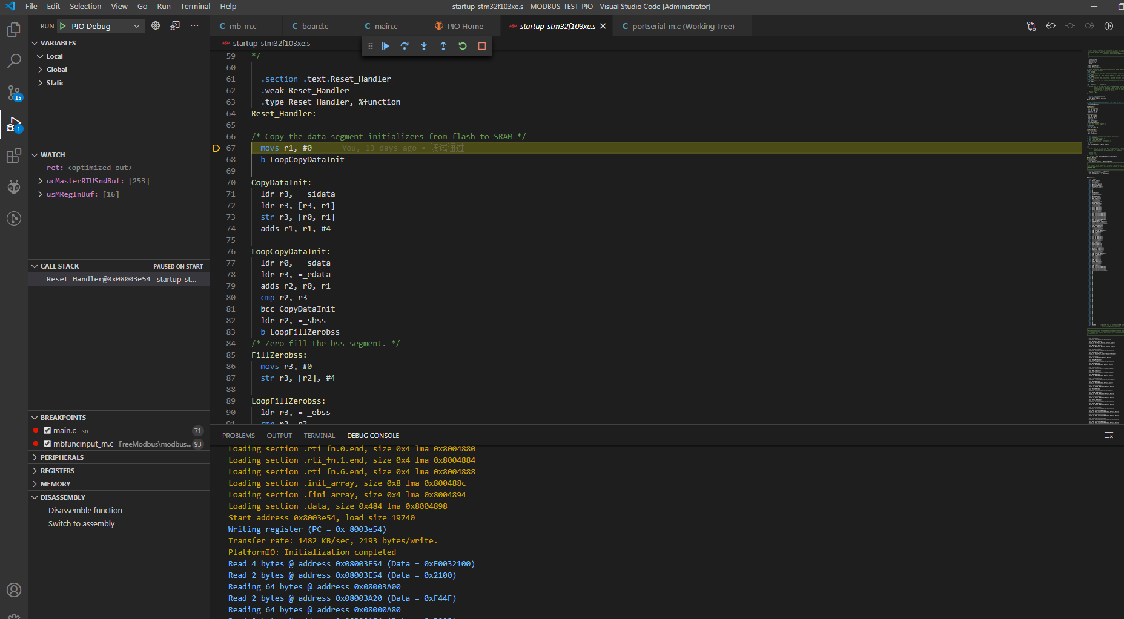This screenshot has height=619, width=1124.
Task: Click line number 76 in gutter
Action: tap(231, 252)
